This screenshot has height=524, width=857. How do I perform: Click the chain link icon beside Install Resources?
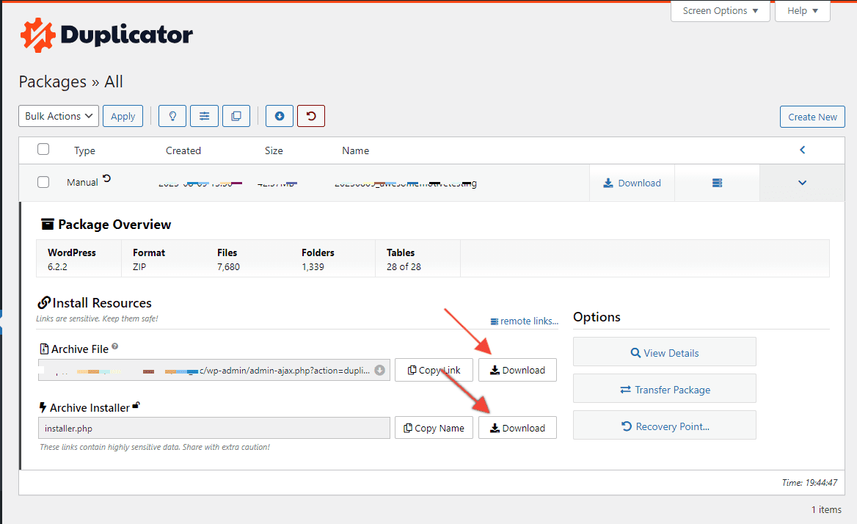44,302
